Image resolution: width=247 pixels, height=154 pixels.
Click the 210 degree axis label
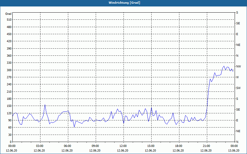click(x=9, y=91)
